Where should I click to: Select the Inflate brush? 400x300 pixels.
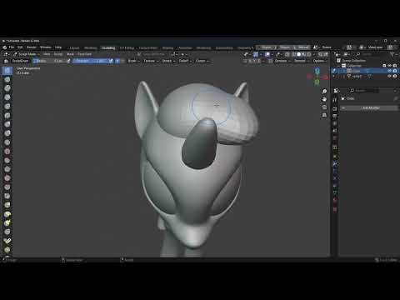[x=7, y=124]
